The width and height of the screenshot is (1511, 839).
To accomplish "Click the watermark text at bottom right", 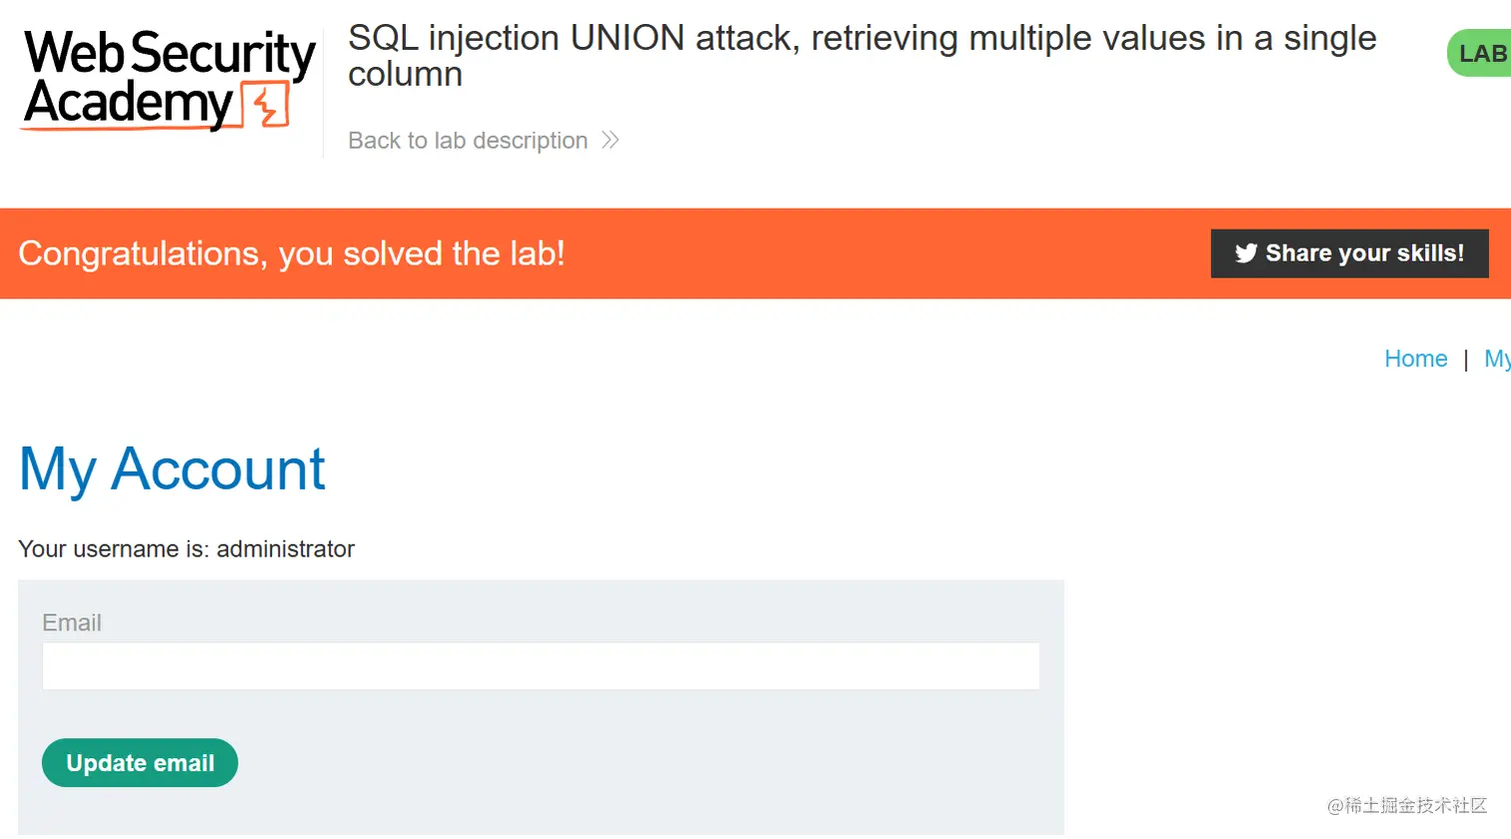I will (1407, 805).
